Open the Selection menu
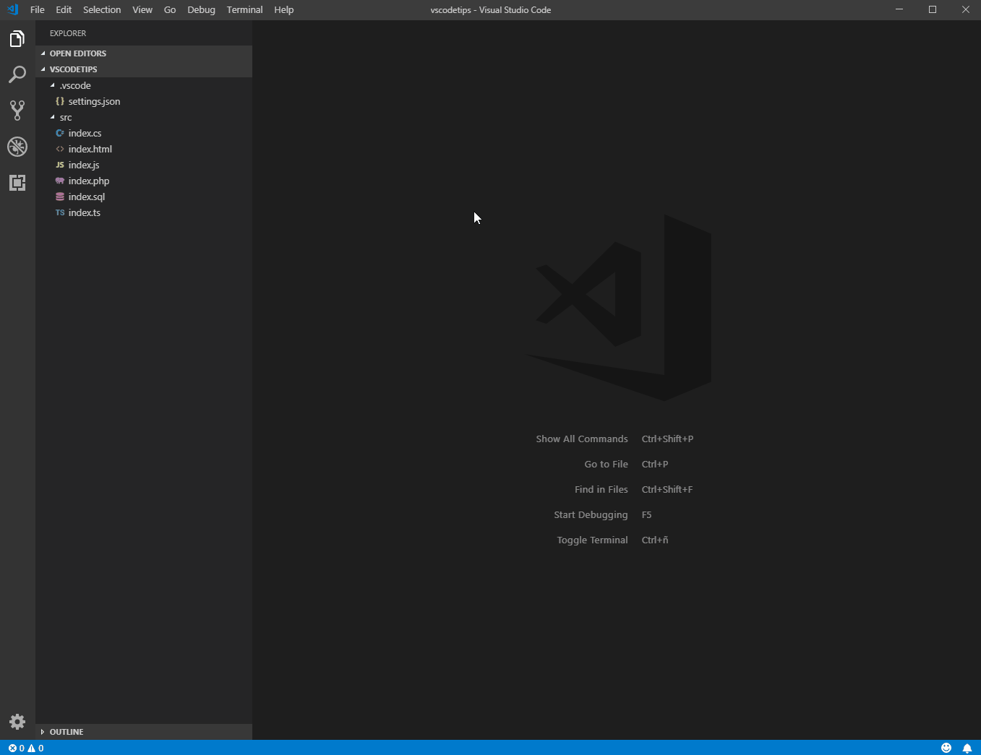This screenshot has width=981, height=755. (102, 9)
